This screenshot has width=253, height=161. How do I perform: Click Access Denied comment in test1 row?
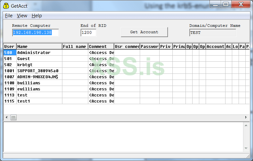pyautogui.click(x=101, y=101)
